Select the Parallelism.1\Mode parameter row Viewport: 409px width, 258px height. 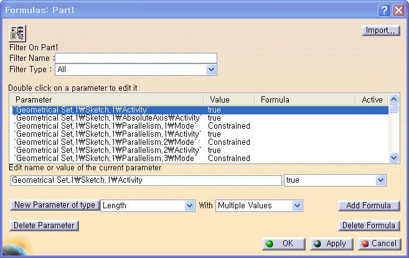tap(200, 126)
